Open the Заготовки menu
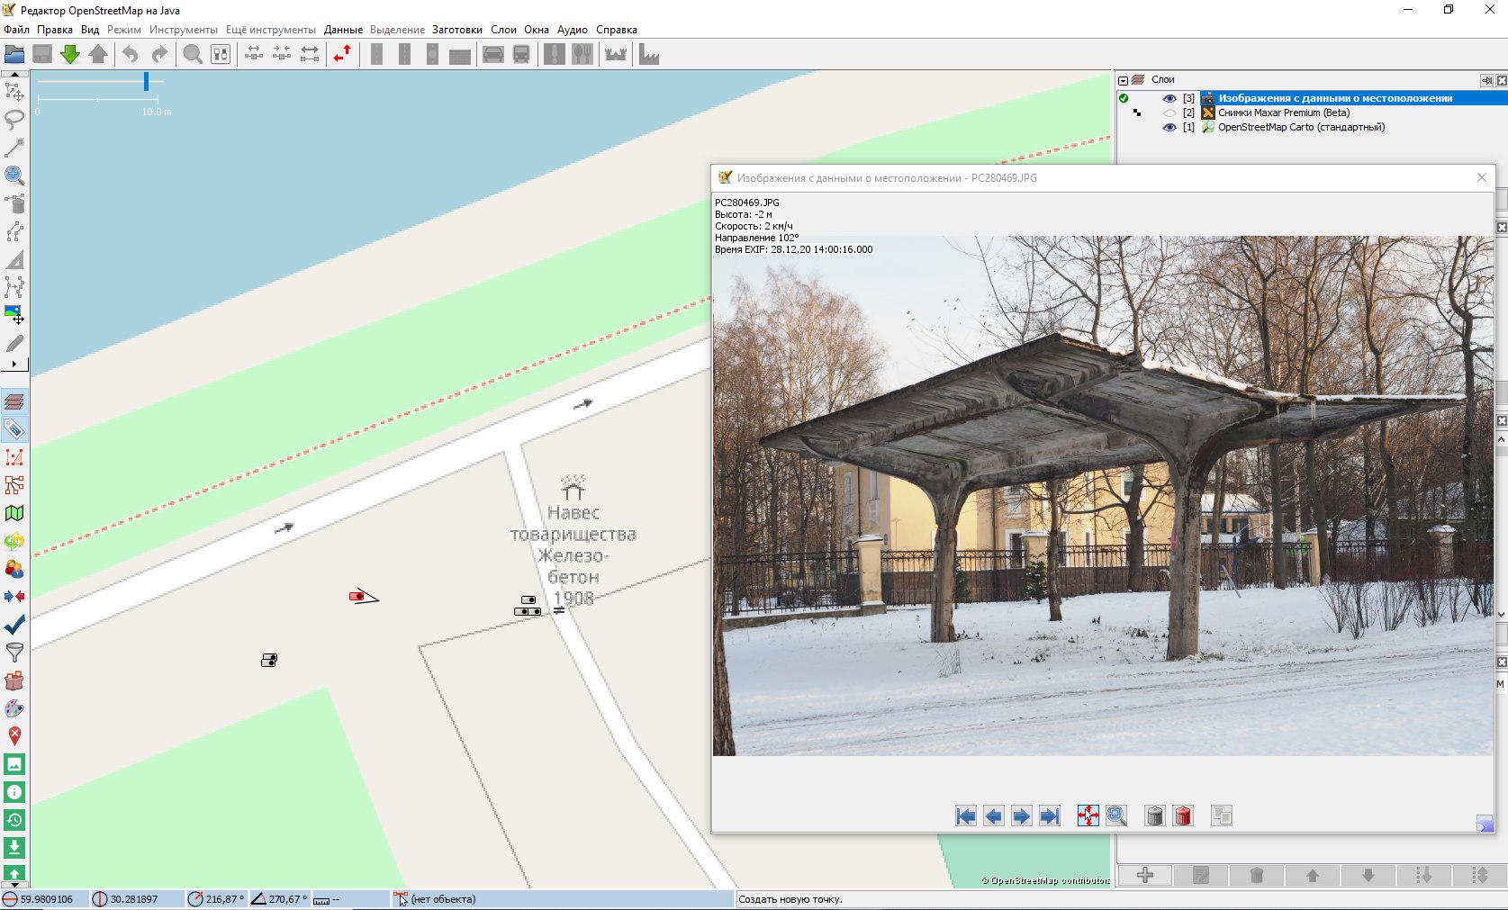The width and height of the screenshot is (1508, 910). pyautogui.click(x=457, y=30)
